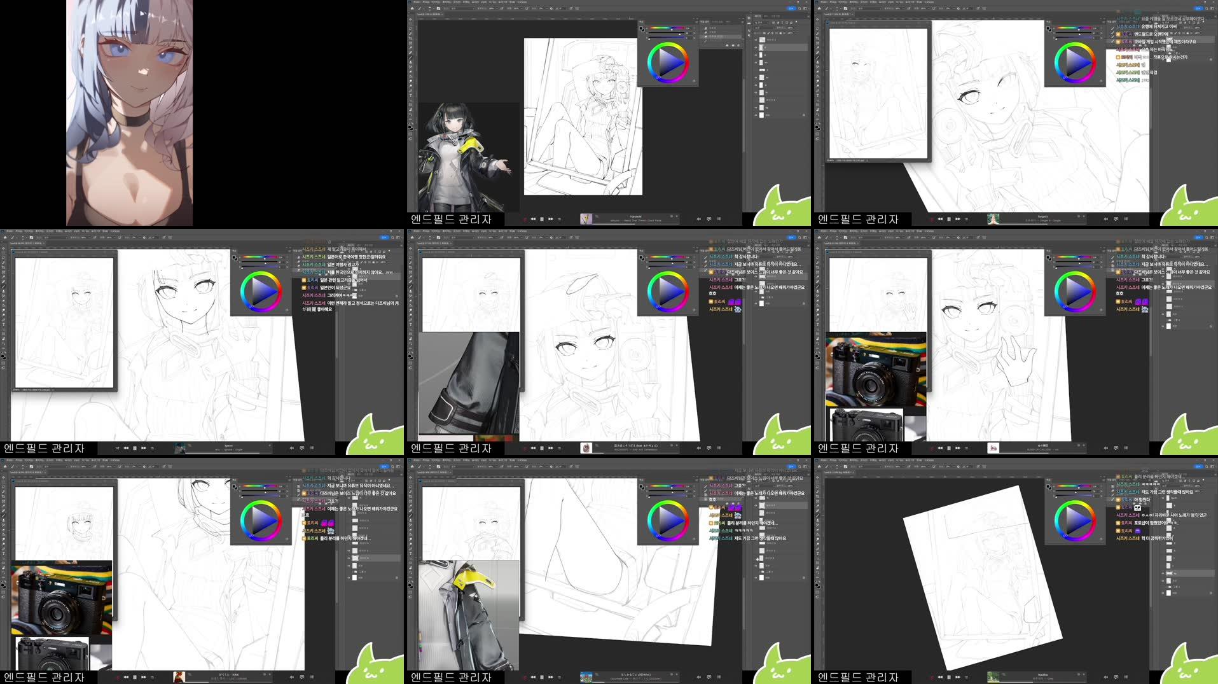This screenshot has width=1218, height=684.
Task: Open the blending mode dropdown in Layers panel
Action: tap(761, 27)
